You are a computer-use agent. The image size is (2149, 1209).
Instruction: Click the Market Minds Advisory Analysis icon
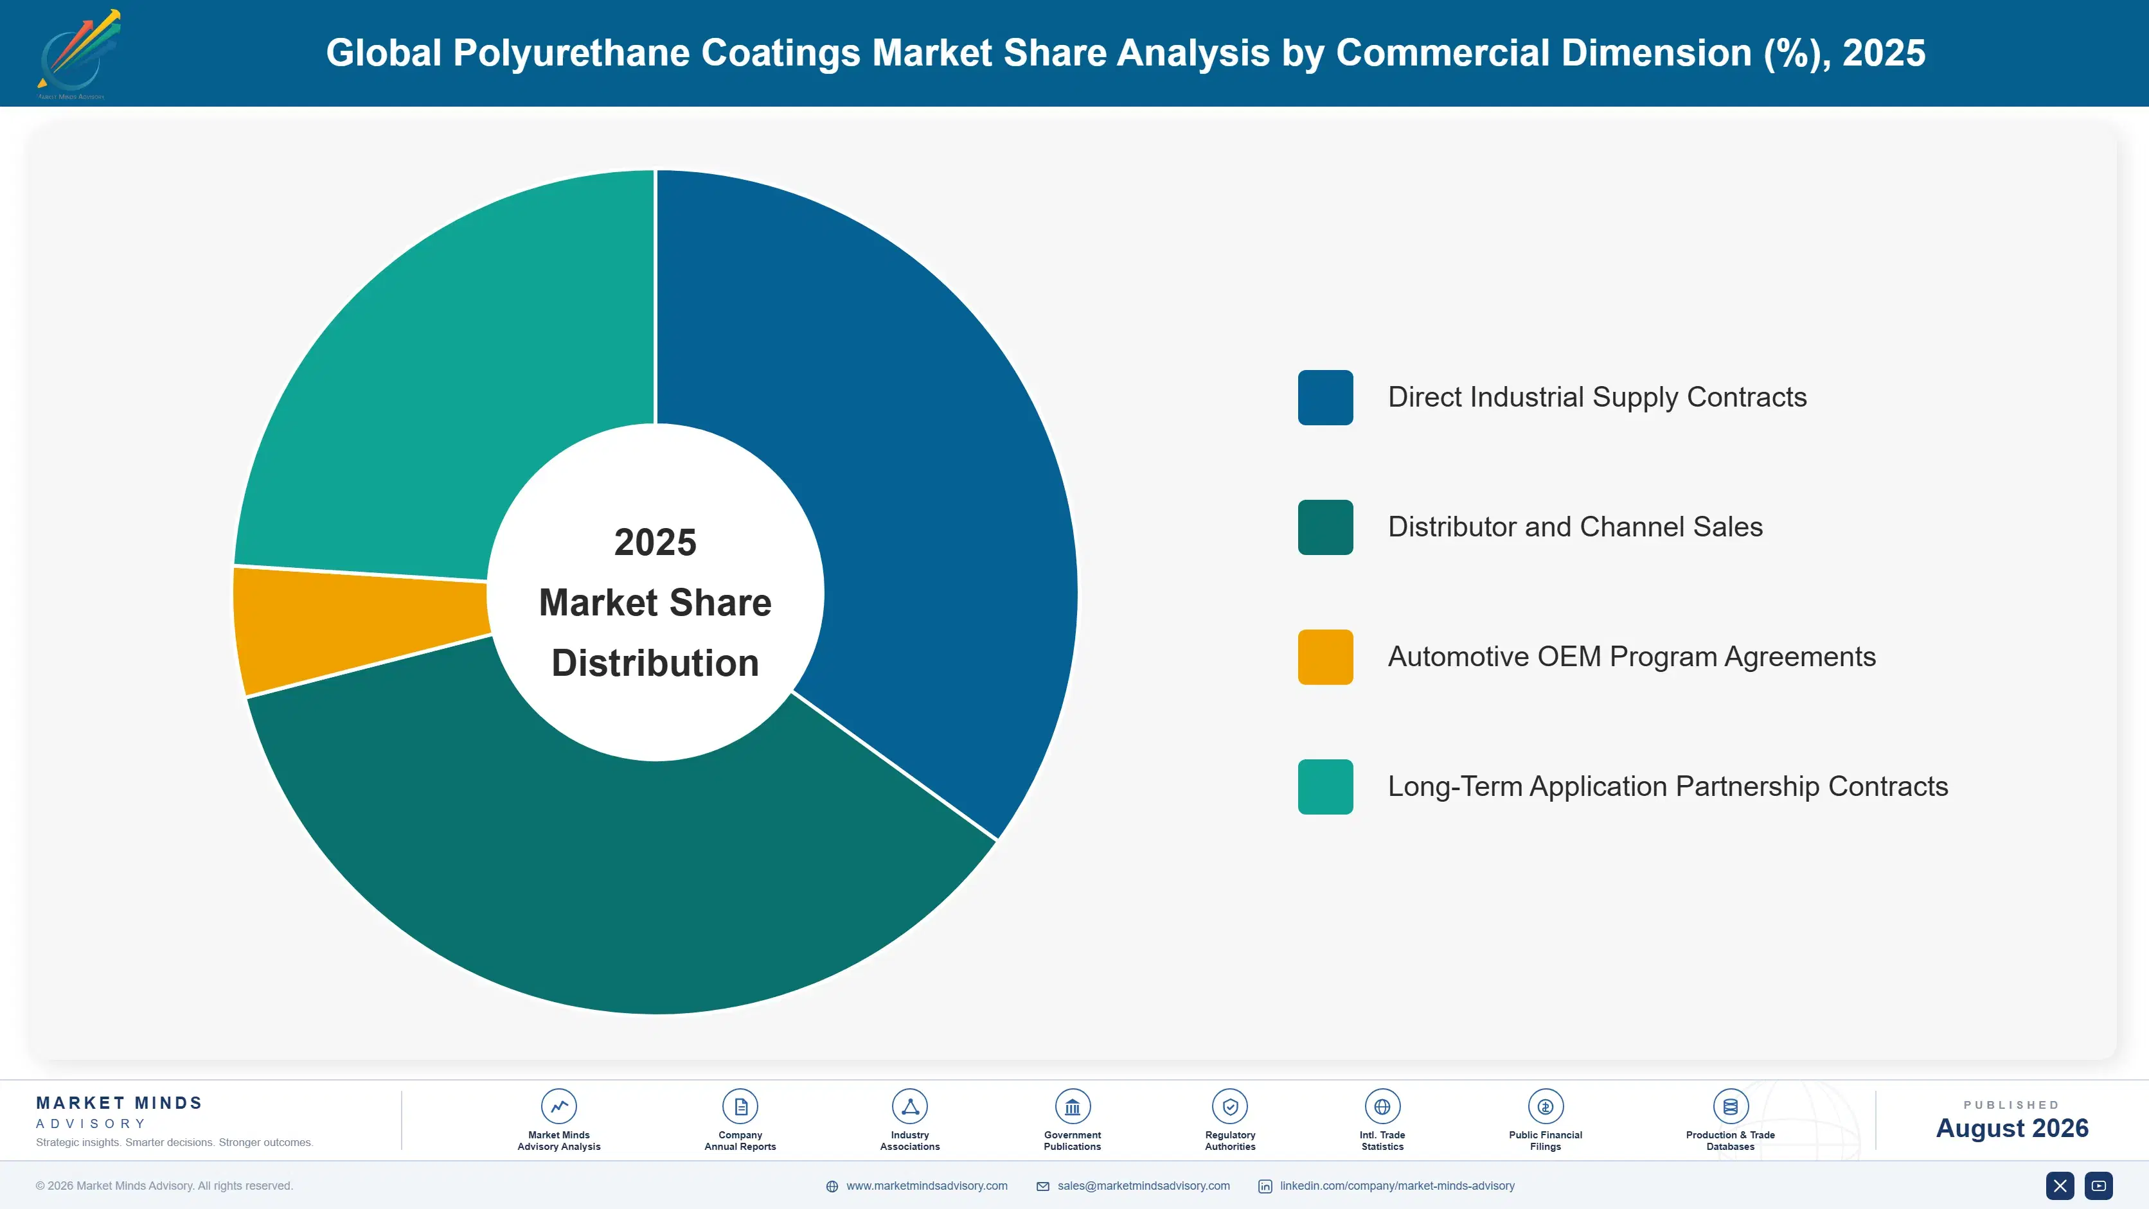coord(559,1106)
